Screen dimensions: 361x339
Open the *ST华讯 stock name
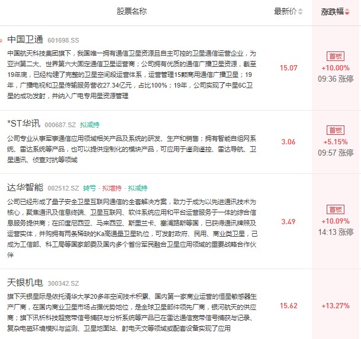[24, 124]
